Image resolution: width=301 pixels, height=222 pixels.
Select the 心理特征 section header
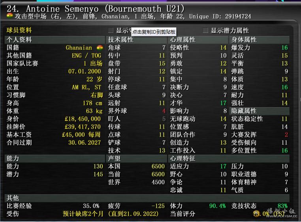(229, 158)
